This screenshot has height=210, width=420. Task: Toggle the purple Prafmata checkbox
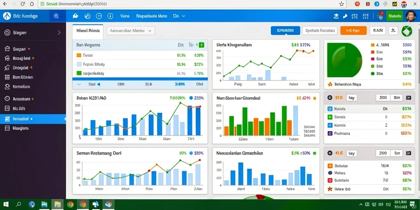pos(330,133)
